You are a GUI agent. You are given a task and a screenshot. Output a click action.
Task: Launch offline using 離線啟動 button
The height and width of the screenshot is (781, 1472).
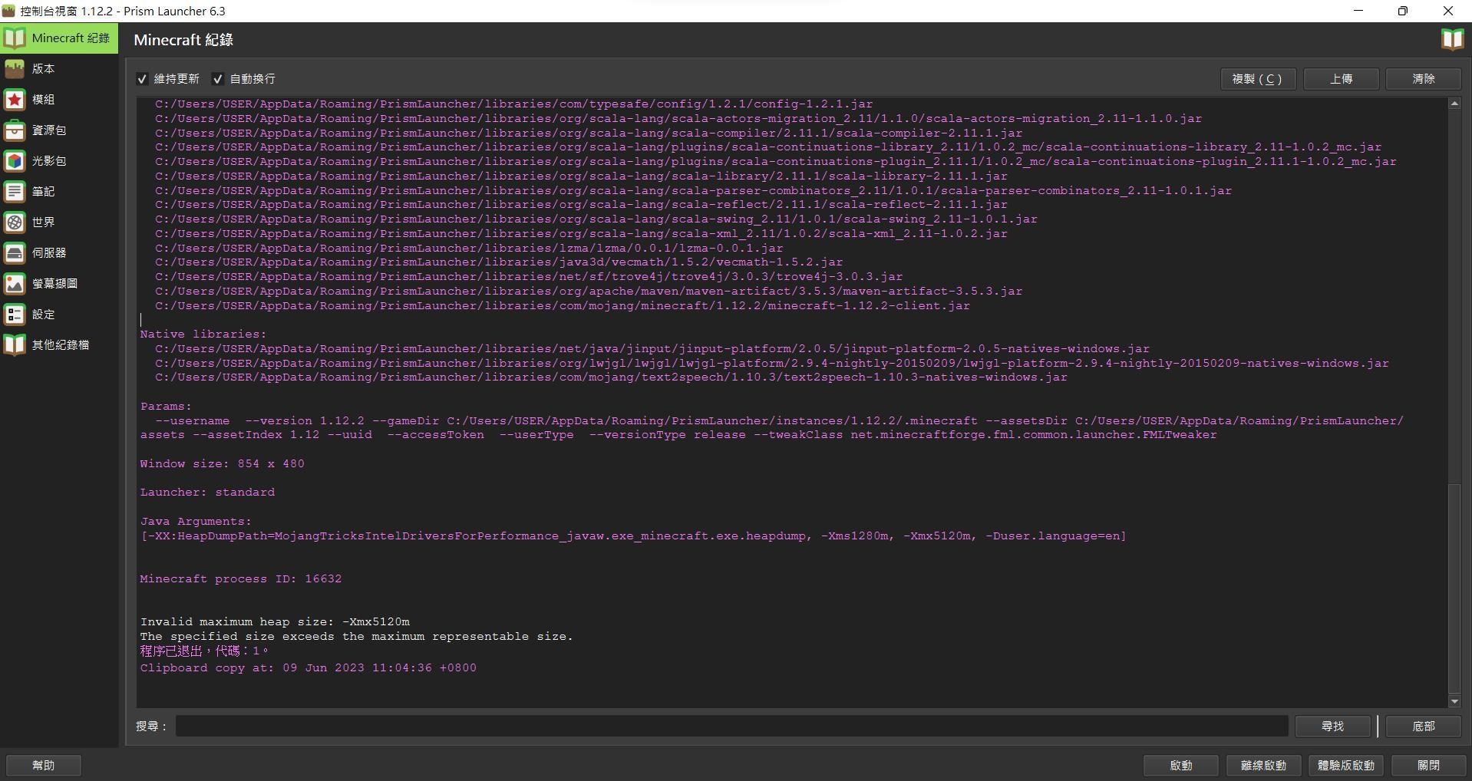1263,766
